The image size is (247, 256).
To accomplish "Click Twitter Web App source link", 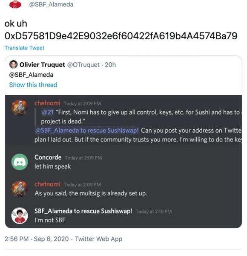I will click(x=98, y=239).
